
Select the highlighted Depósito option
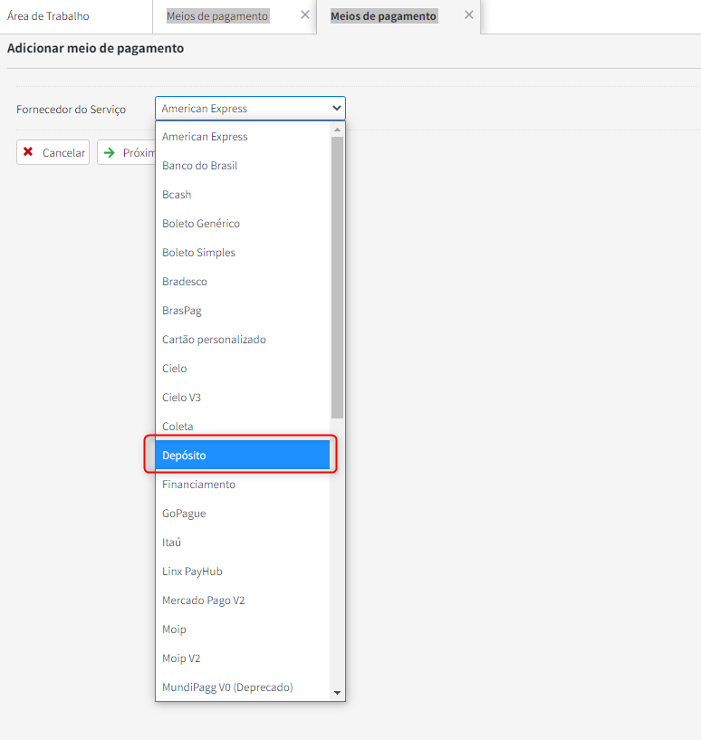243,455
